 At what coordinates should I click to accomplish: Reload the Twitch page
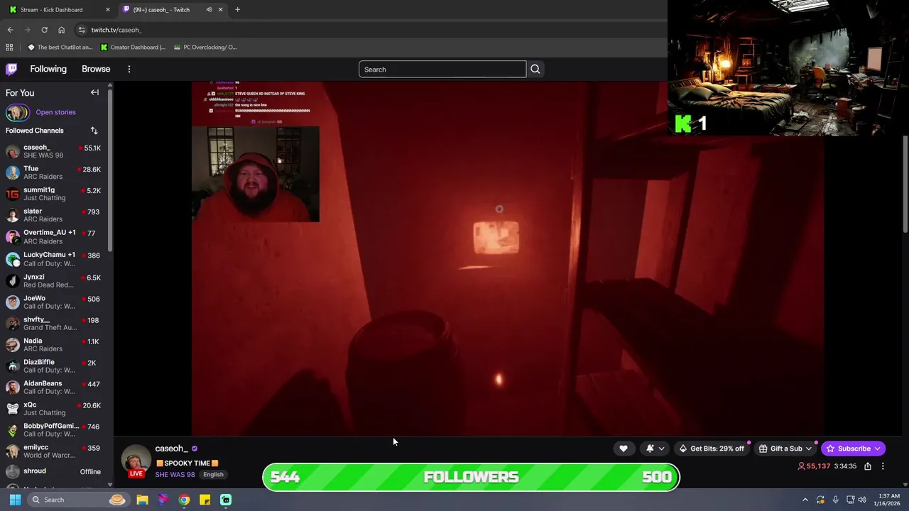[x=44, y=30]
